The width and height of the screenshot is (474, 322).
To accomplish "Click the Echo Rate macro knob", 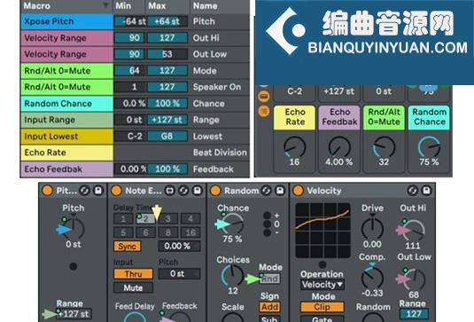I will [294, 147].
